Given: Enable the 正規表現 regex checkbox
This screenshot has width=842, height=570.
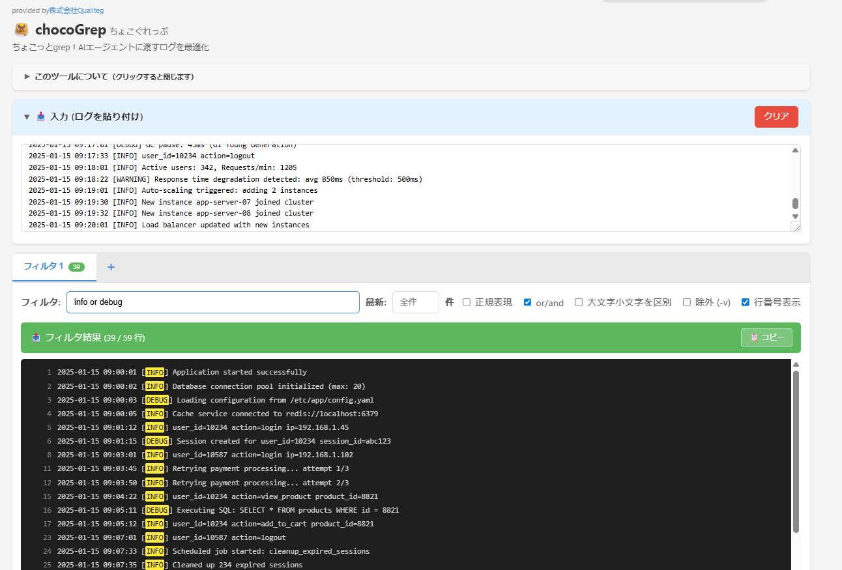Looking at the screenshot, I should (467, 302).
